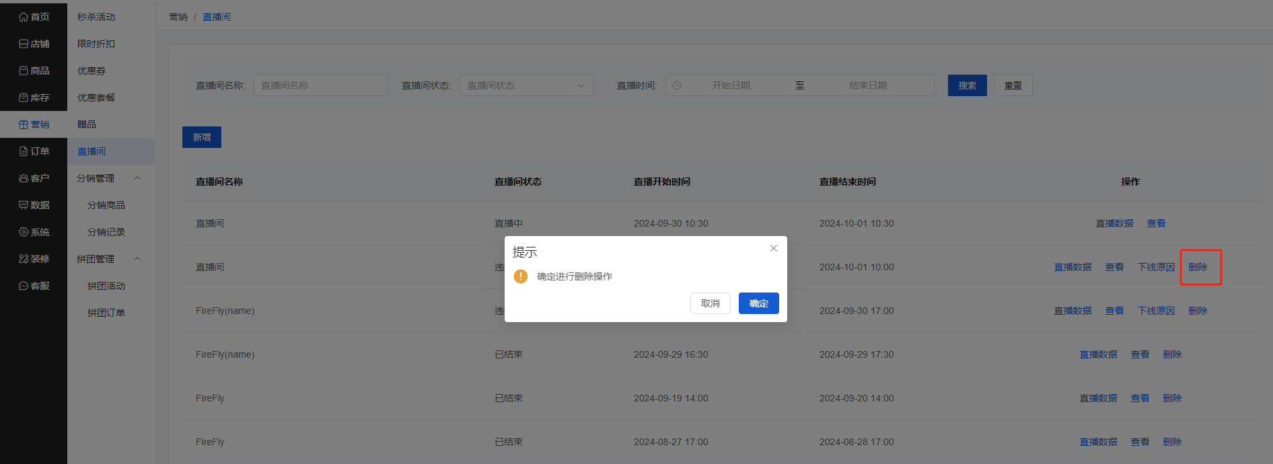Click the 2024-09-19 14:00 start time cell
The width and height of the screenshot is (1273, 464).
(671, 398)
